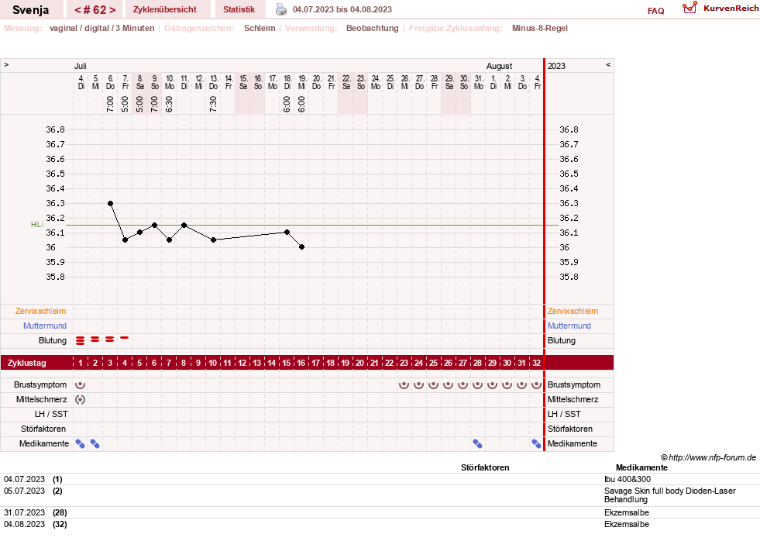Click the left Muttermund row label
This screenshot has width=760, height=555.
tap(45, 326)
